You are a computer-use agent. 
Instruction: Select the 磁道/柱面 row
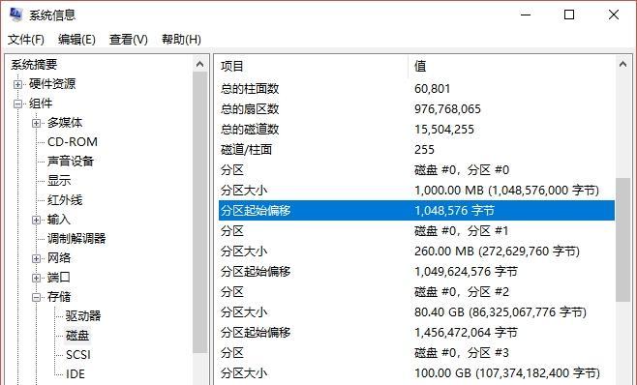(416, 150)
